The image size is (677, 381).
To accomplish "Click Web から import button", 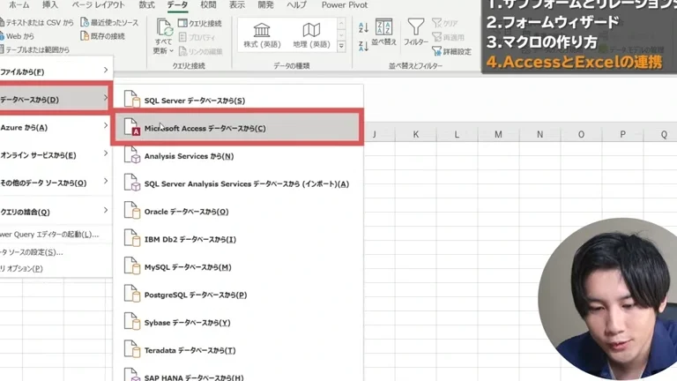I will pos(18,36).
